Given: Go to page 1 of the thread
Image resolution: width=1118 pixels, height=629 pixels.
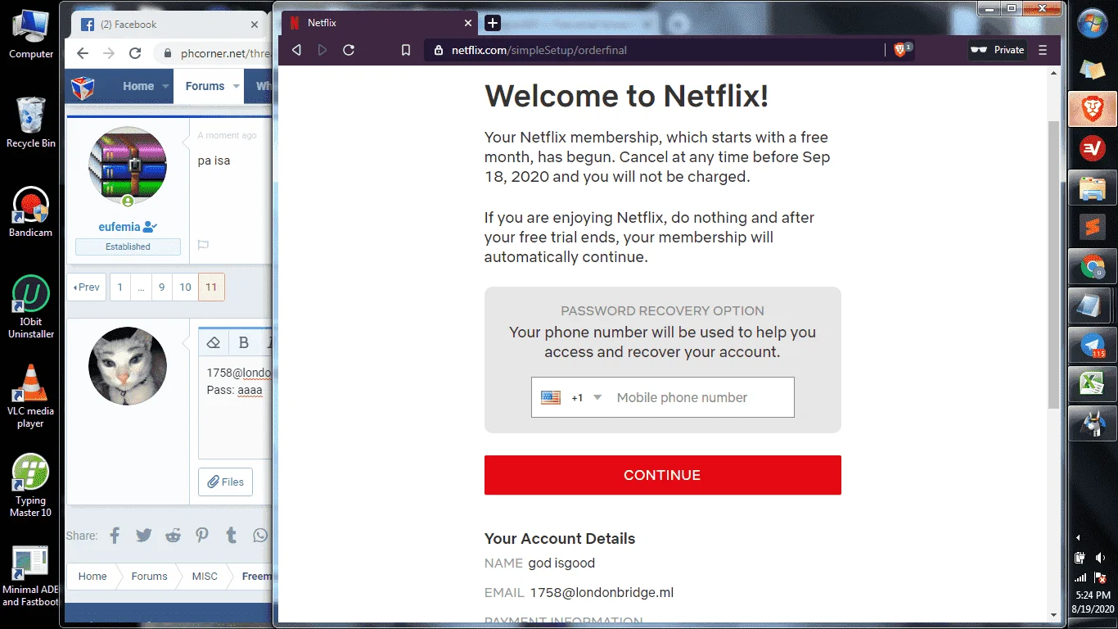Looking at the screenshot, I should point(120,287).
